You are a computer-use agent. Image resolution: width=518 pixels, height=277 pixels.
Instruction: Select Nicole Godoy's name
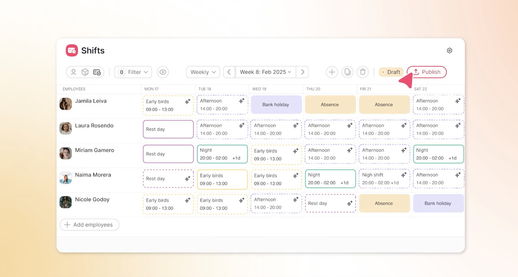(x=92, y=200)
